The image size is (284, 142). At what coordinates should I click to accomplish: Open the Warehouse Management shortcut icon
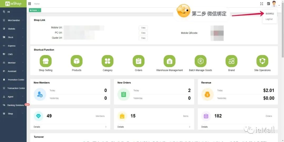(x=170, y=61)
